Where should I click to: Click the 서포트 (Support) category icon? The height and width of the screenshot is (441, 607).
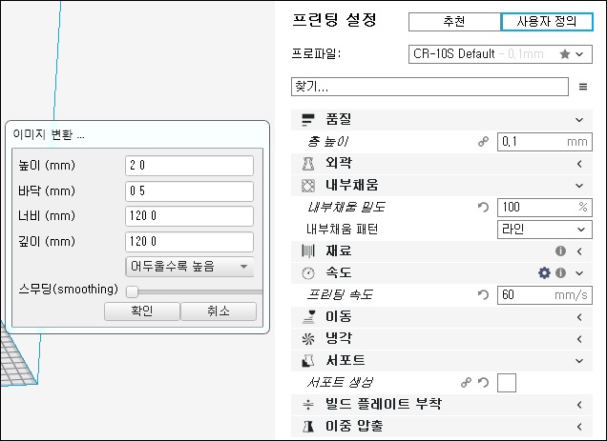pyautogui.click(x=308, y=361)
